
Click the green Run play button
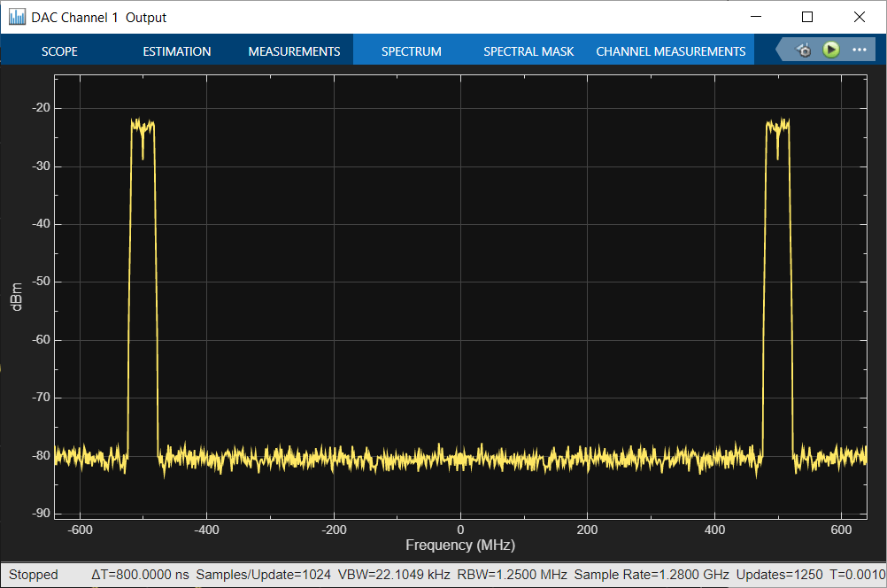[830, 50]
